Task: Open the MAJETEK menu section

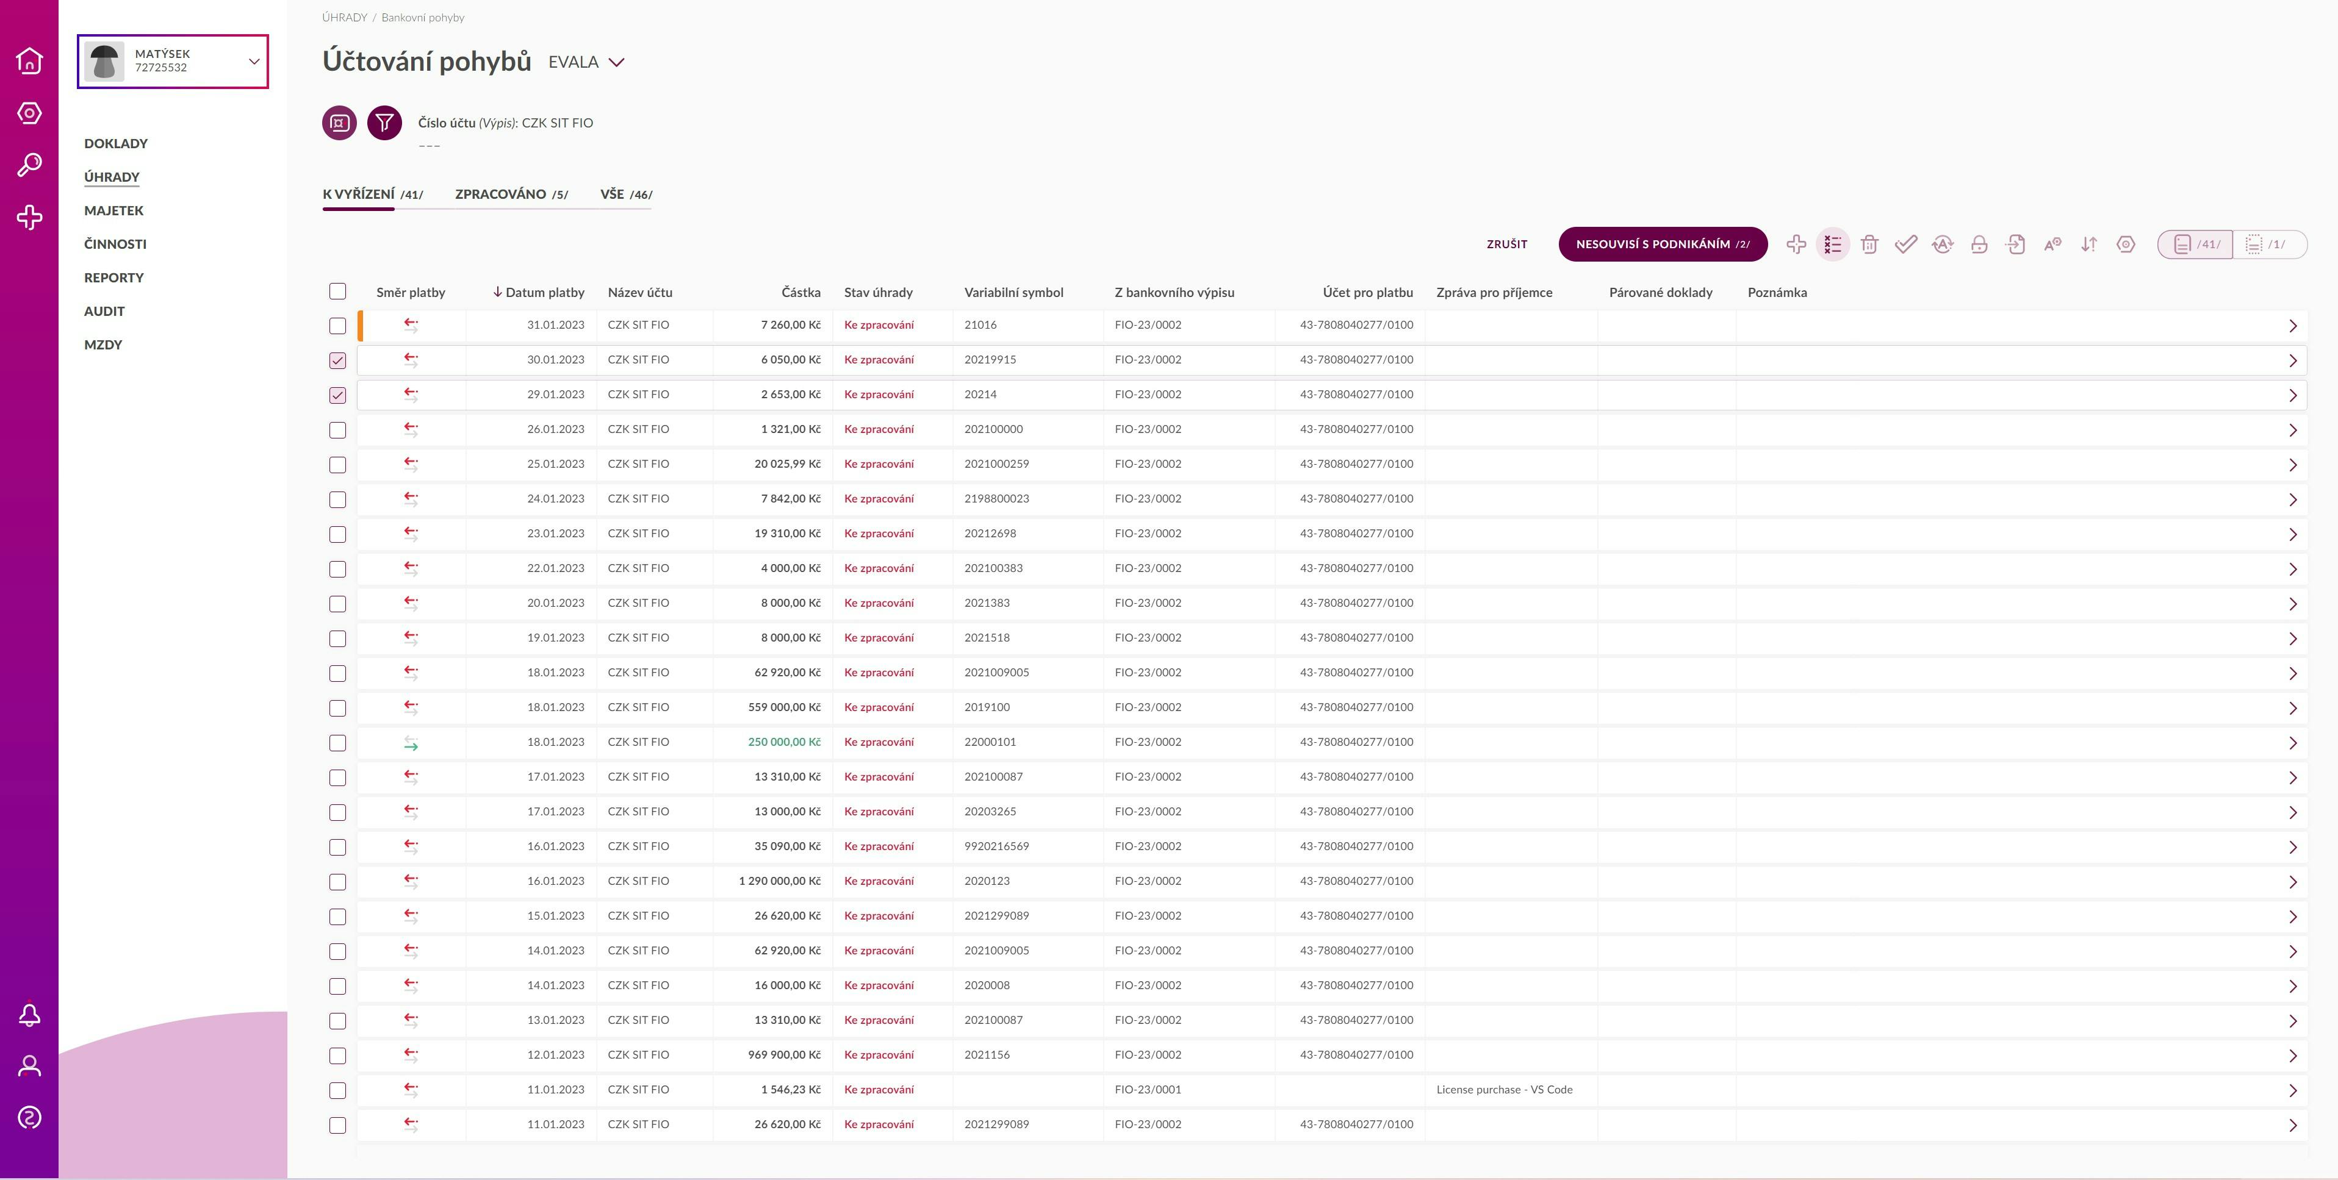Action: point(113,210)
